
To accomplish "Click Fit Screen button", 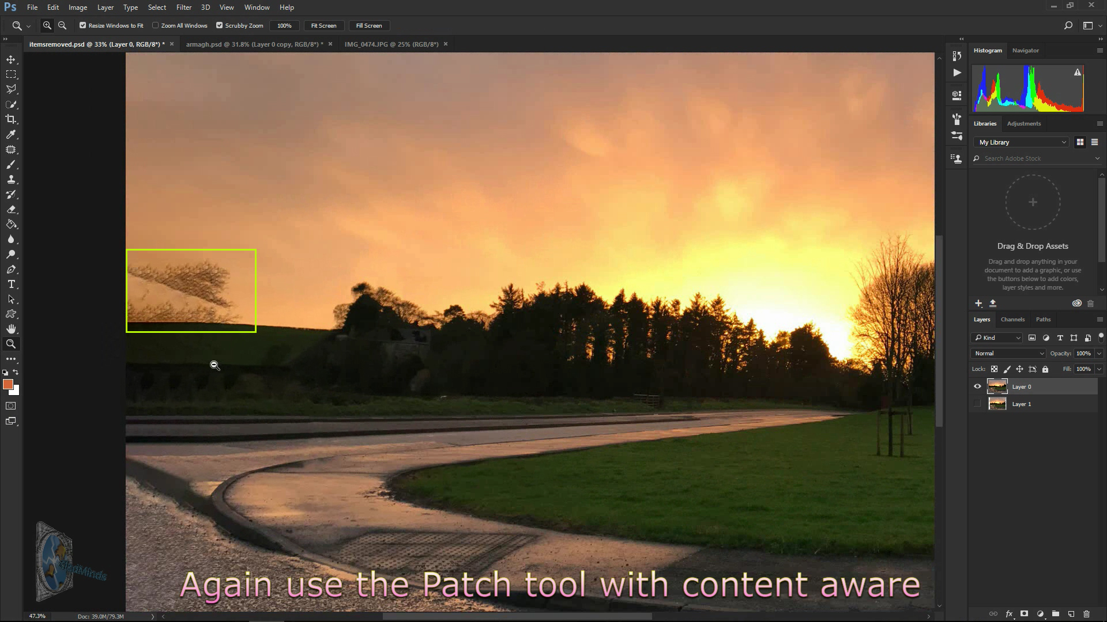I will 322,25.
